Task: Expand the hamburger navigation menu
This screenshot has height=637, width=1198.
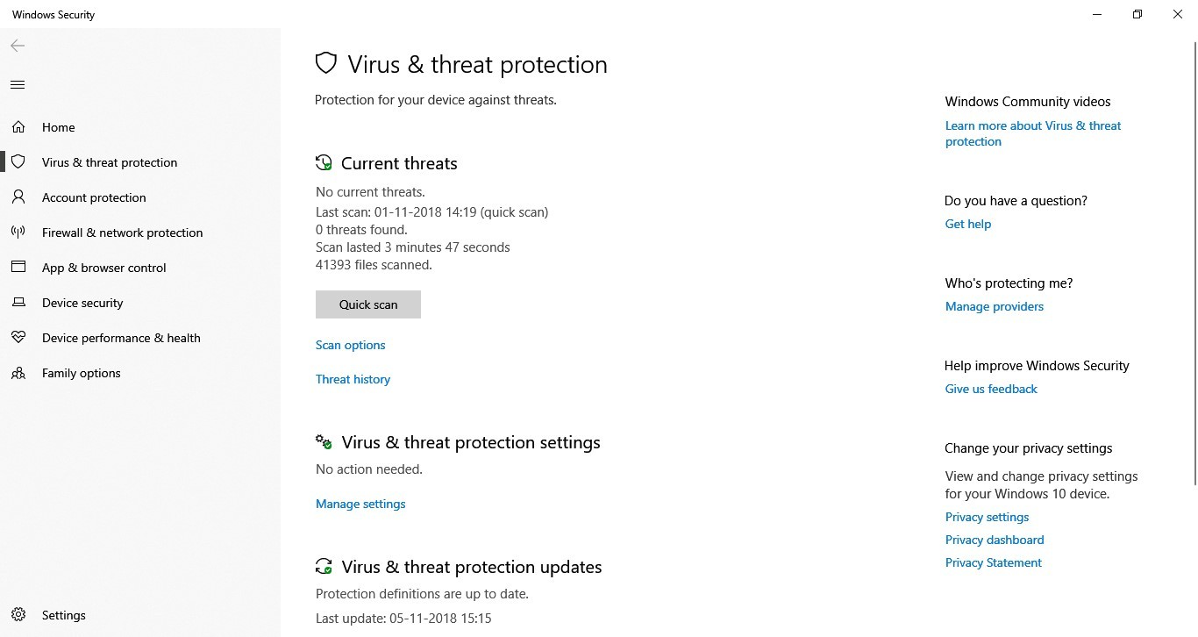Action: (18, 85)
